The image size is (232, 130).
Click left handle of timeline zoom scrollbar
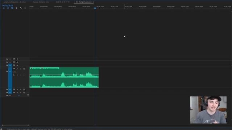3,125
